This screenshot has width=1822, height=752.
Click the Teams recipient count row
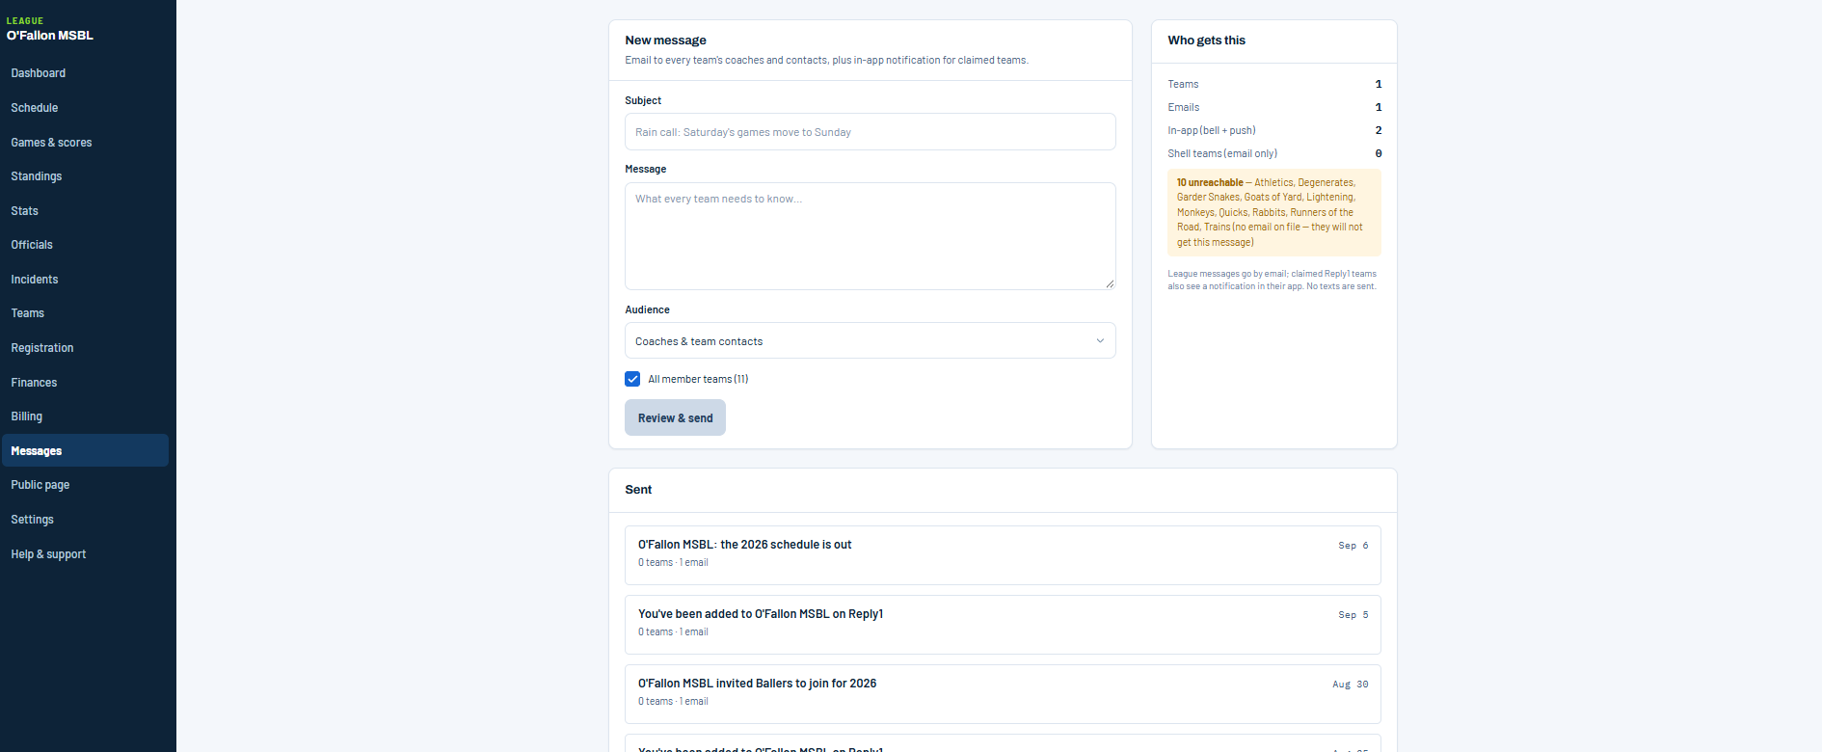(1274, 84)
